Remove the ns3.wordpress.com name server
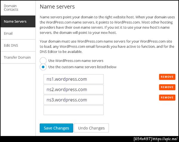 pyautogui.click(x=167, y=97)
